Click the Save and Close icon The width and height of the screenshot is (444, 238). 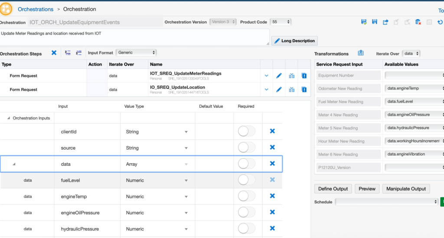[x=364, y=22]
